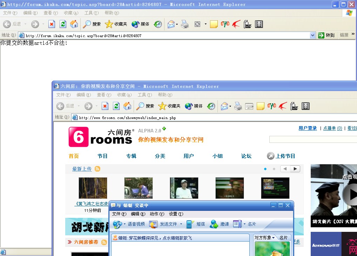Open the 对方形象 dropdown in the chat
Screen dimensions: 357x256
pos(273,238)
